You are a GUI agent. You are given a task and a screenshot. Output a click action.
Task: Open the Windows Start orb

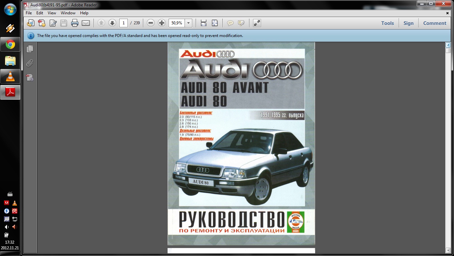pyautogui.click(x=10, y=9)
